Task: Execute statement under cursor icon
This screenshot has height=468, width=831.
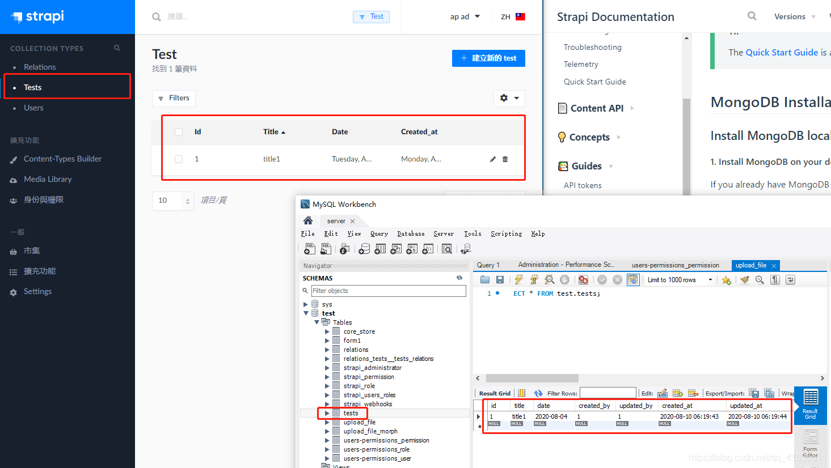Action: [x=534, y=279]
